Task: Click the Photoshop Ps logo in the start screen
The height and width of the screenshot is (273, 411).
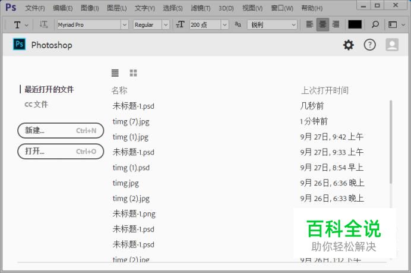Action: pos(20,44)
